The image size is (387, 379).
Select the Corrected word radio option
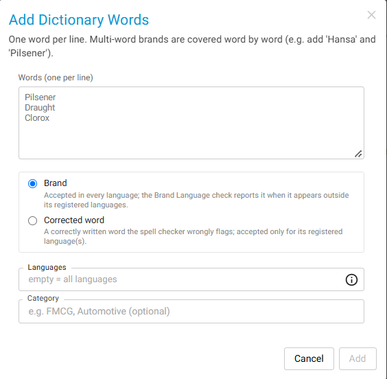click(32, 220)
